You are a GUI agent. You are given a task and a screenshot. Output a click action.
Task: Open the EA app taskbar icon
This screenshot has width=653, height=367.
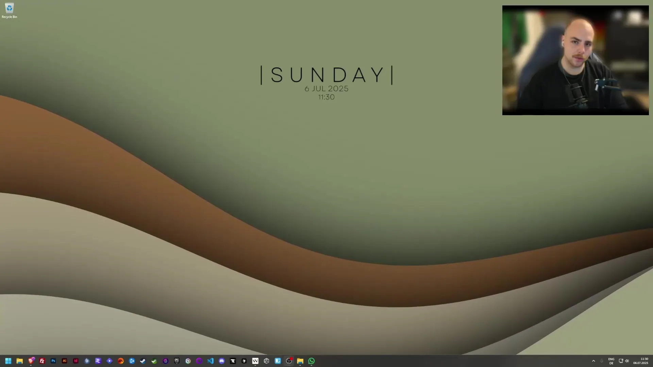coord(121,361)
